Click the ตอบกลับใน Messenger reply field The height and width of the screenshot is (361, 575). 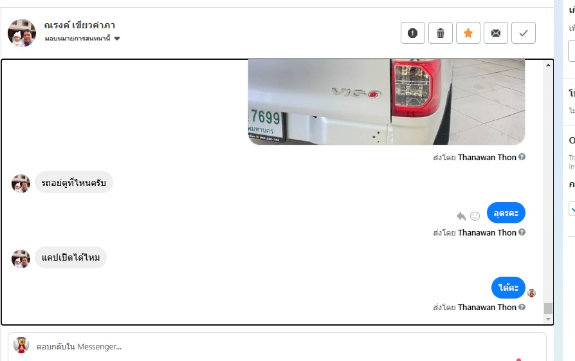coord(277,346)
